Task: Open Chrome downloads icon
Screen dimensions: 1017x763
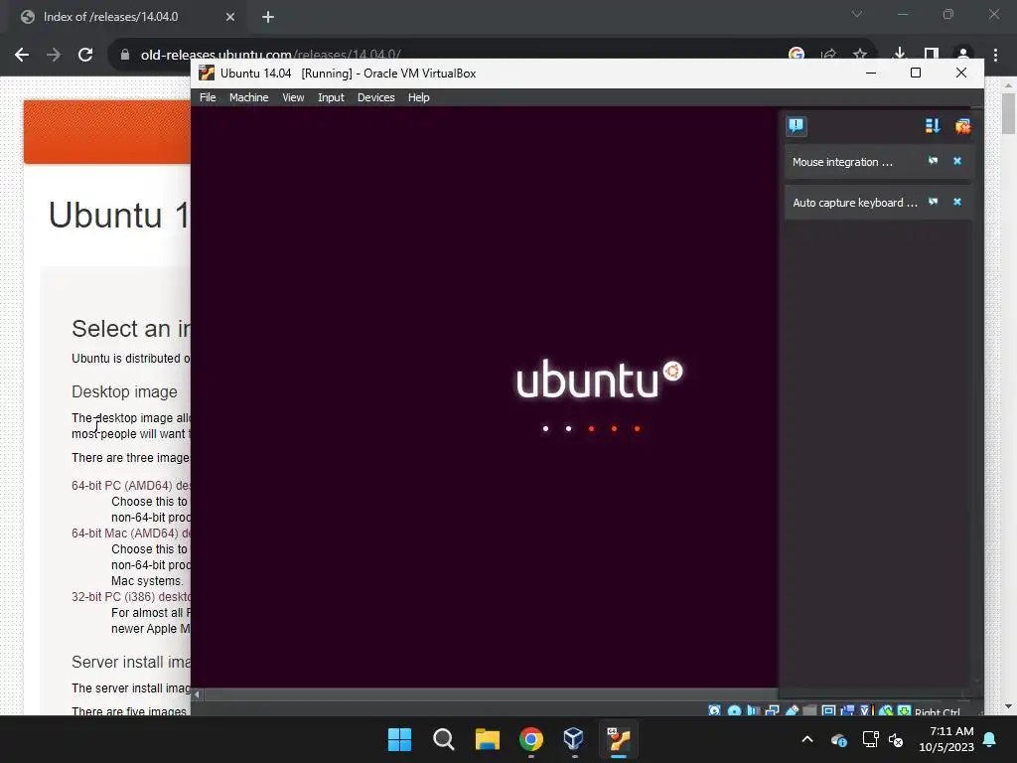Action: (x=900, y=55)
